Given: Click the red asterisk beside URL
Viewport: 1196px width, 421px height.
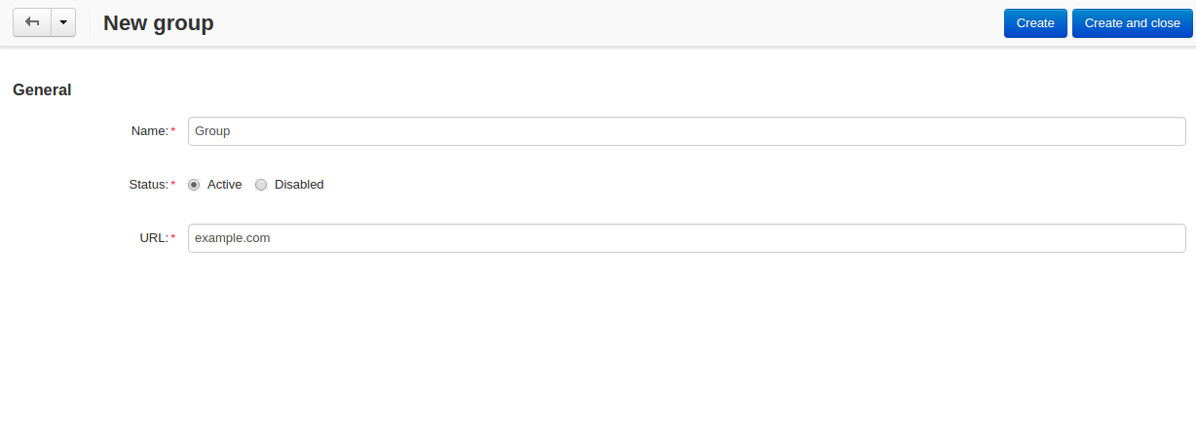Looking at the screenshot, I should pyautogui.click(x=173, y=238).
